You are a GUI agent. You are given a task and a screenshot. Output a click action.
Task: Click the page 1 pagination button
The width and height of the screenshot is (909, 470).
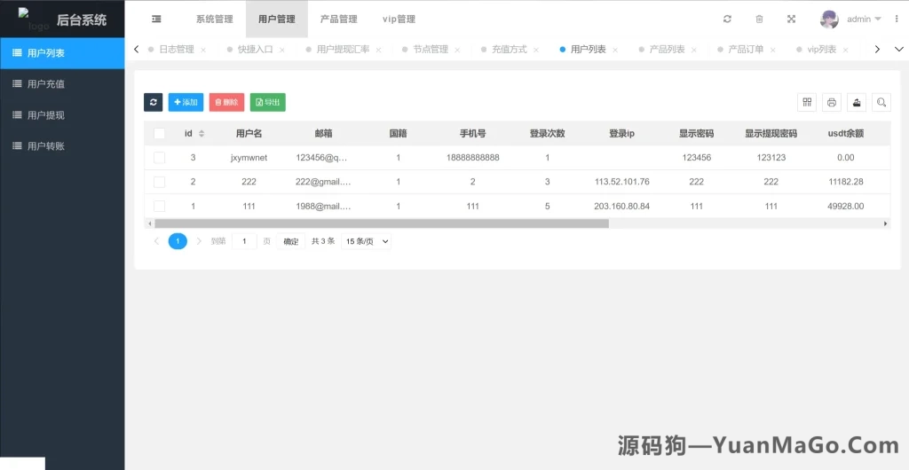(178, 241)
